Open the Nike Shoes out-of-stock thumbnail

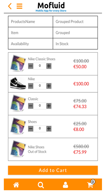(x=18, y=149)
